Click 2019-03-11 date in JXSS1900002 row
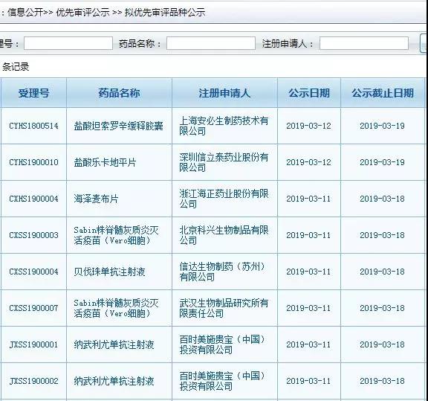Viewport: 428px width, 401px height. pyautogui.click(x=308, y=381)
